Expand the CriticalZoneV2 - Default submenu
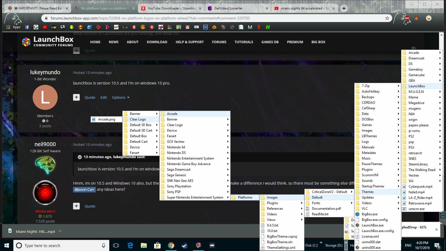 click(329, 192)
